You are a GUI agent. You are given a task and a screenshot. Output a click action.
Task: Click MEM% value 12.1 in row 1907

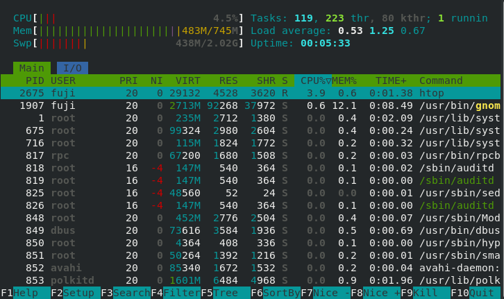(x=344, y=105)
